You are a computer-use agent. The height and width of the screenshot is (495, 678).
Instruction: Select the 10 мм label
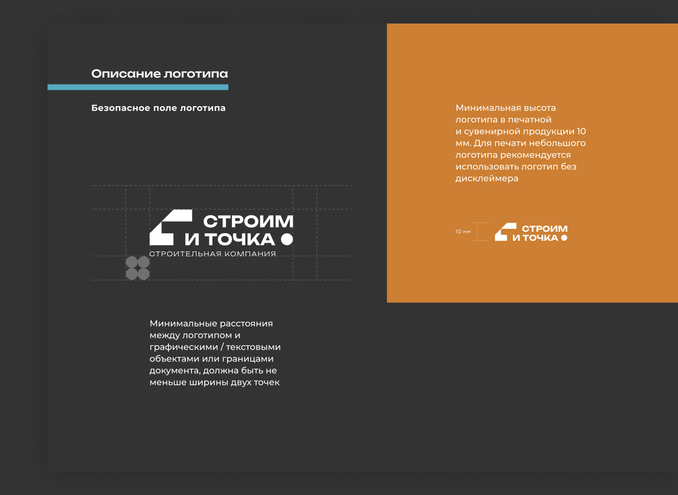click(x=463, y=232)
